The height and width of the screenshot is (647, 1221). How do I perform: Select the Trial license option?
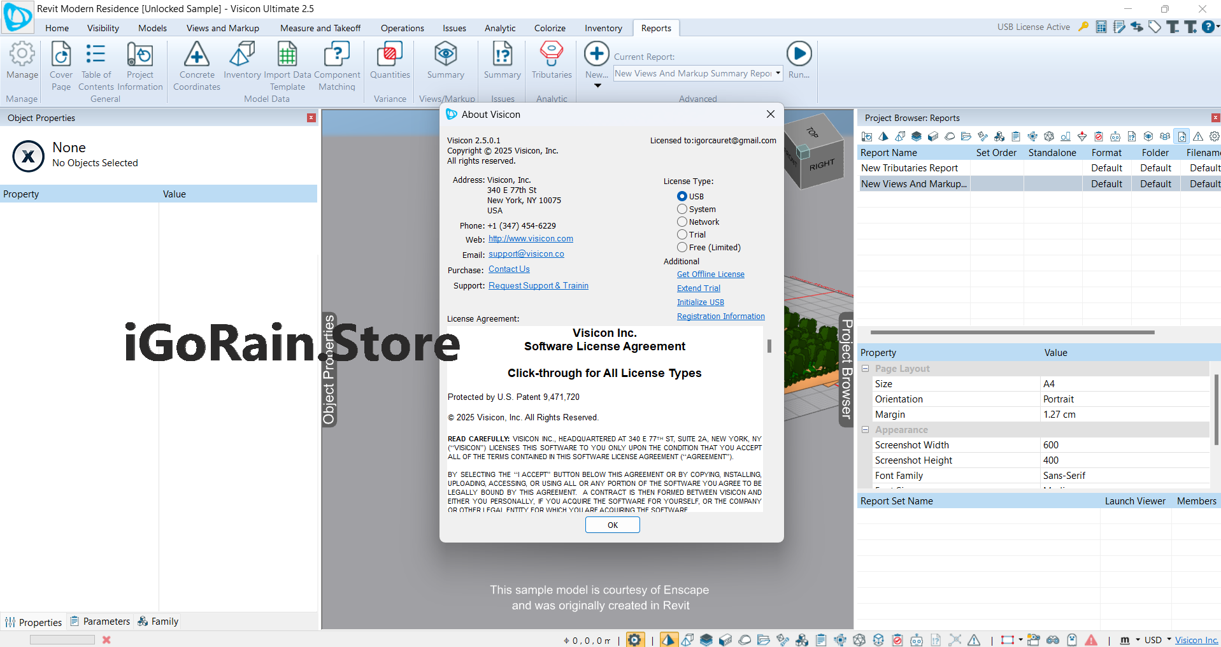point(682,235)
